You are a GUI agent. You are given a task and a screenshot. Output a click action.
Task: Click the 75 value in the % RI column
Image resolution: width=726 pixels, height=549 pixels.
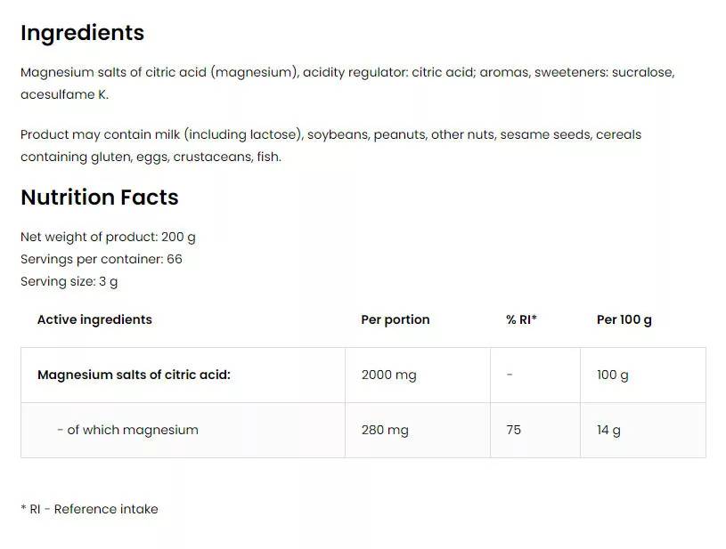coord(513,430)
